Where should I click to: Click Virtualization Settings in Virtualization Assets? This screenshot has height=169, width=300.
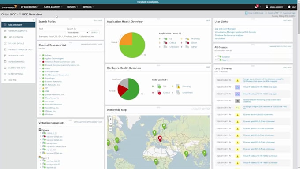(x=84, y=122)
